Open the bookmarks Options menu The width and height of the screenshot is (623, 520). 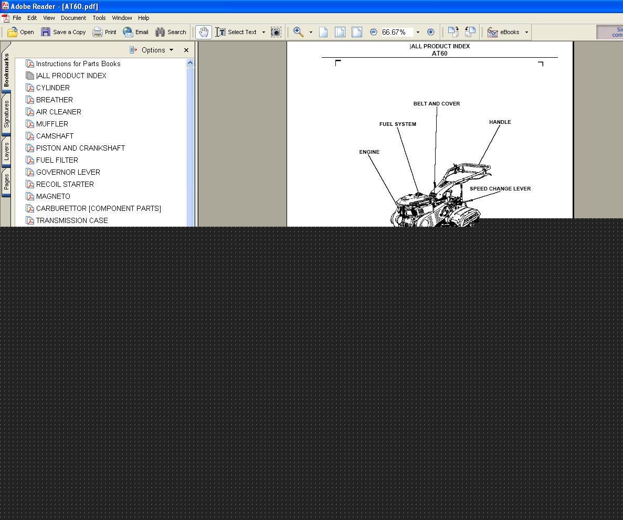pos(152,50)
